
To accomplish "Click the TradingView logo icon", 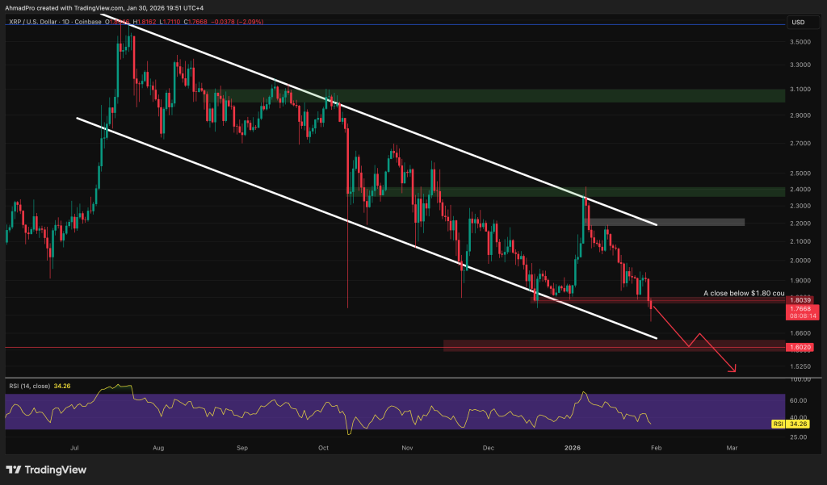I will pyautogui.click(x=13, y=470).
